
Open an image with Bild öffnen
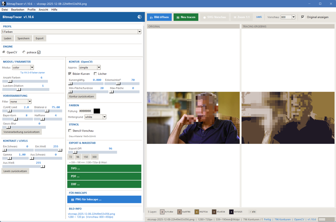[159, 17]
